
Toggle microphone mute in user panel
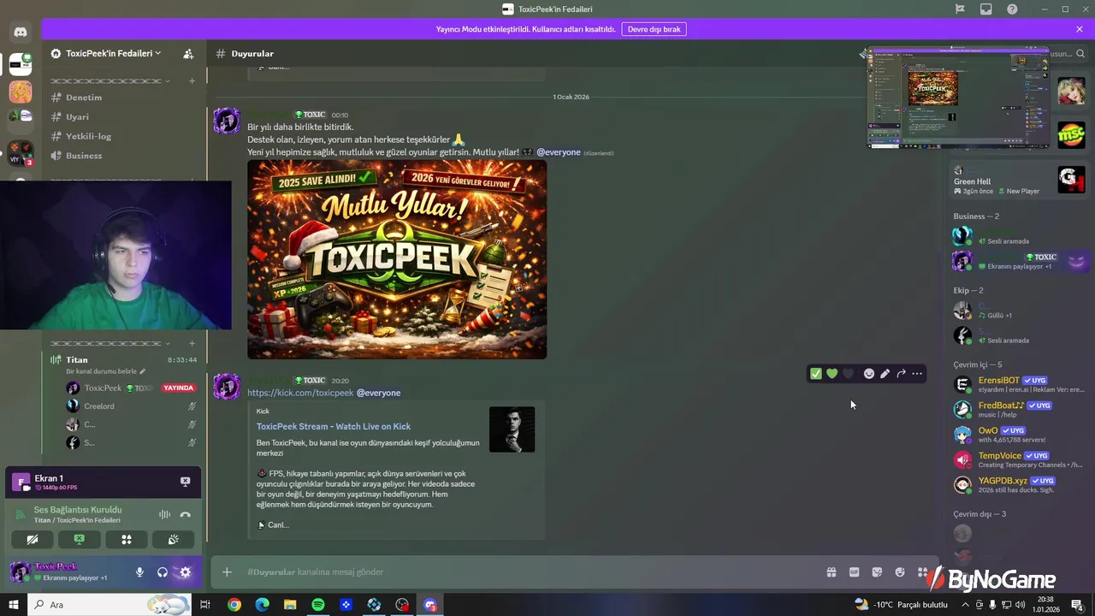pyautogui.click(x=139, y=572)
